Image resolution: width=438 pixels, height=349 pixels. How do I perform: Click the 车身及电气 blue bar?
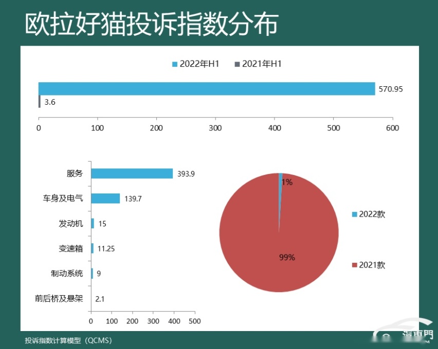(105, 198)
